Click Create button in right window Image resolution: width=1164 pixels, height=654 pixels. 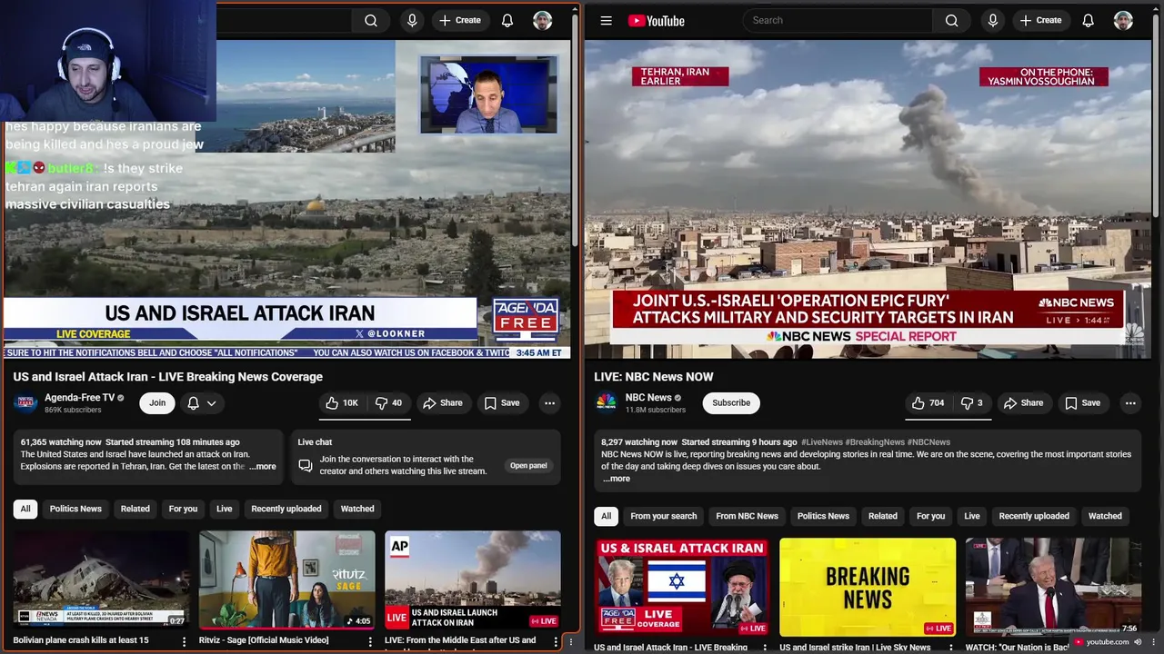pos(1040,20)
